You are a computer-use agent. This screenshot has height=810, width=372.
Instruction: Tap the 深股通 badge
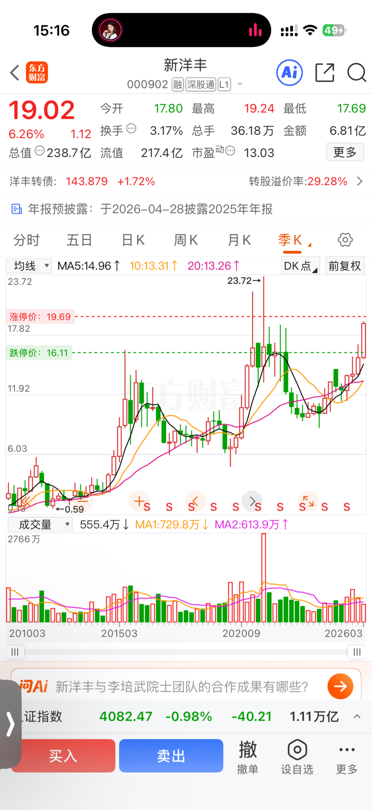click(201, 85)
